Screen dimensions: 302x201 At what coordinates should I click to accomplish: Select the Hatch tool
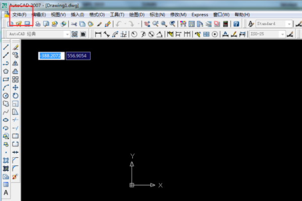click(x=6, y=160)
